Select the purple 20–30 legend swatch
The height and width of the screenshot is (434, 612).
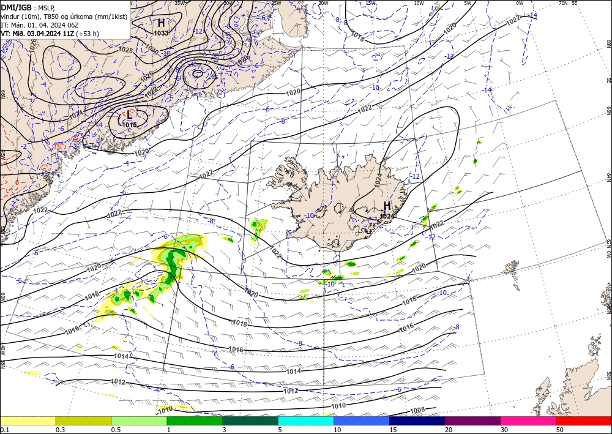(x=472, y=421)
